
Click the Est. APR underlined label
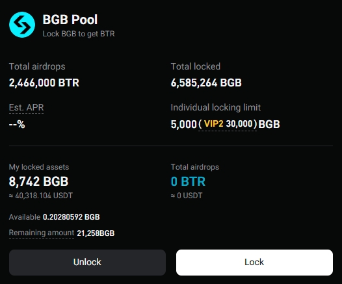(27, 108)
